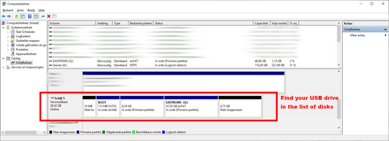Image resolution: width=389 pixels, height=141 pixels.
Task: Click the Logboeken icon in the tree
Action: [13, 36]
